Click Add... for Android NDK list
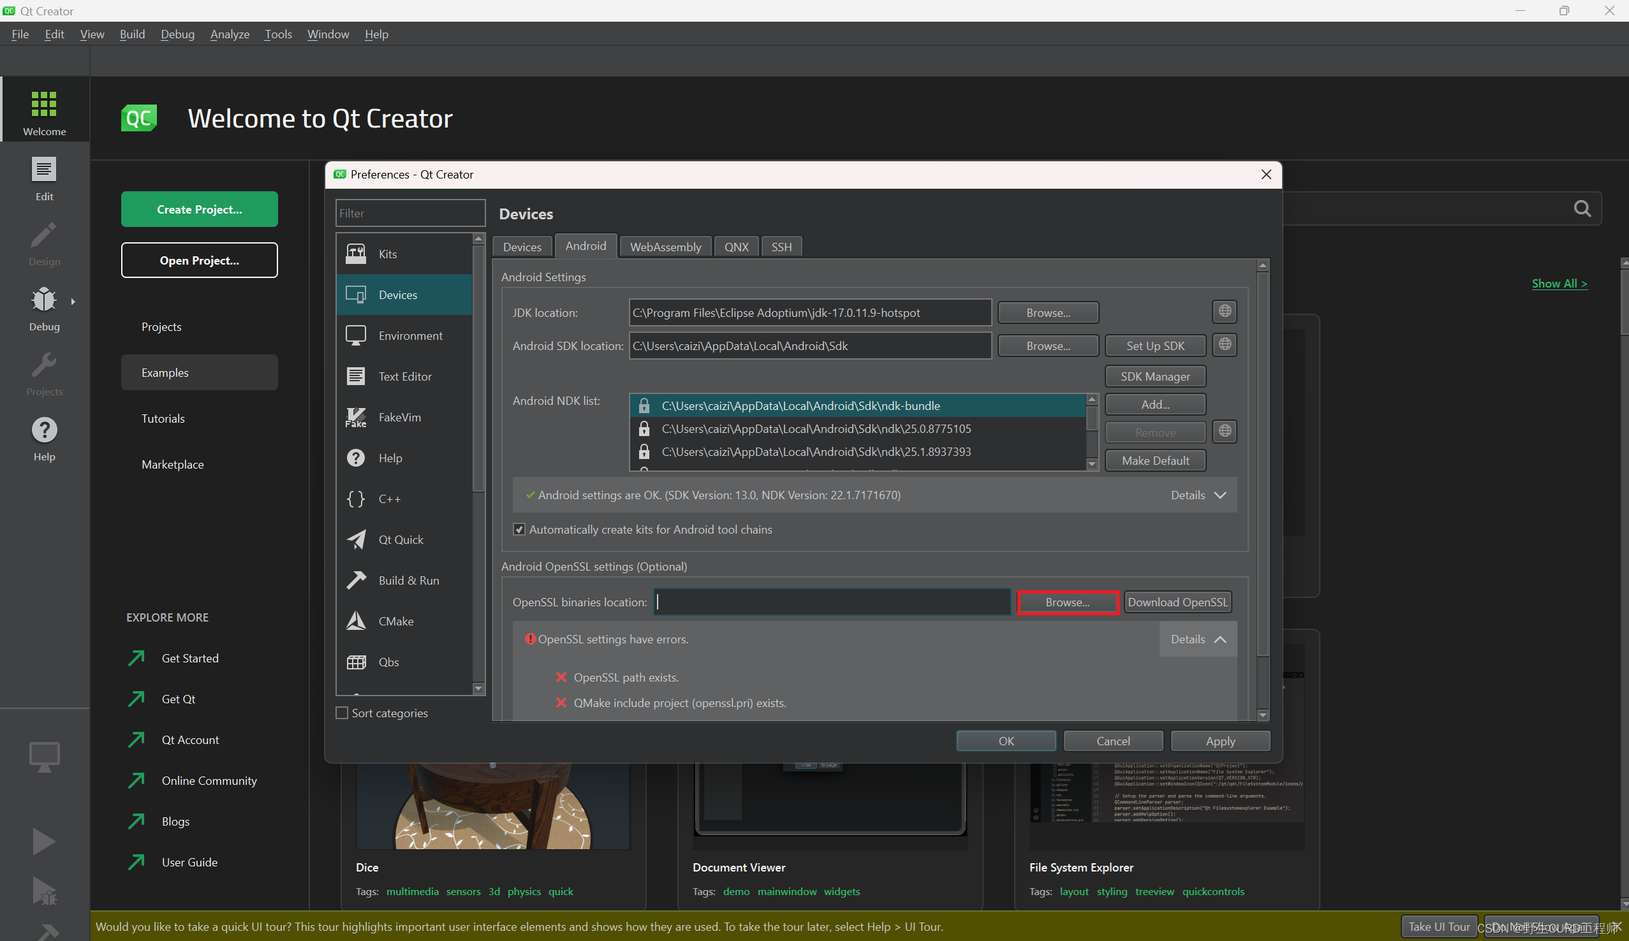Screen dimensions: 1629x941 (x=1155, y=404)
